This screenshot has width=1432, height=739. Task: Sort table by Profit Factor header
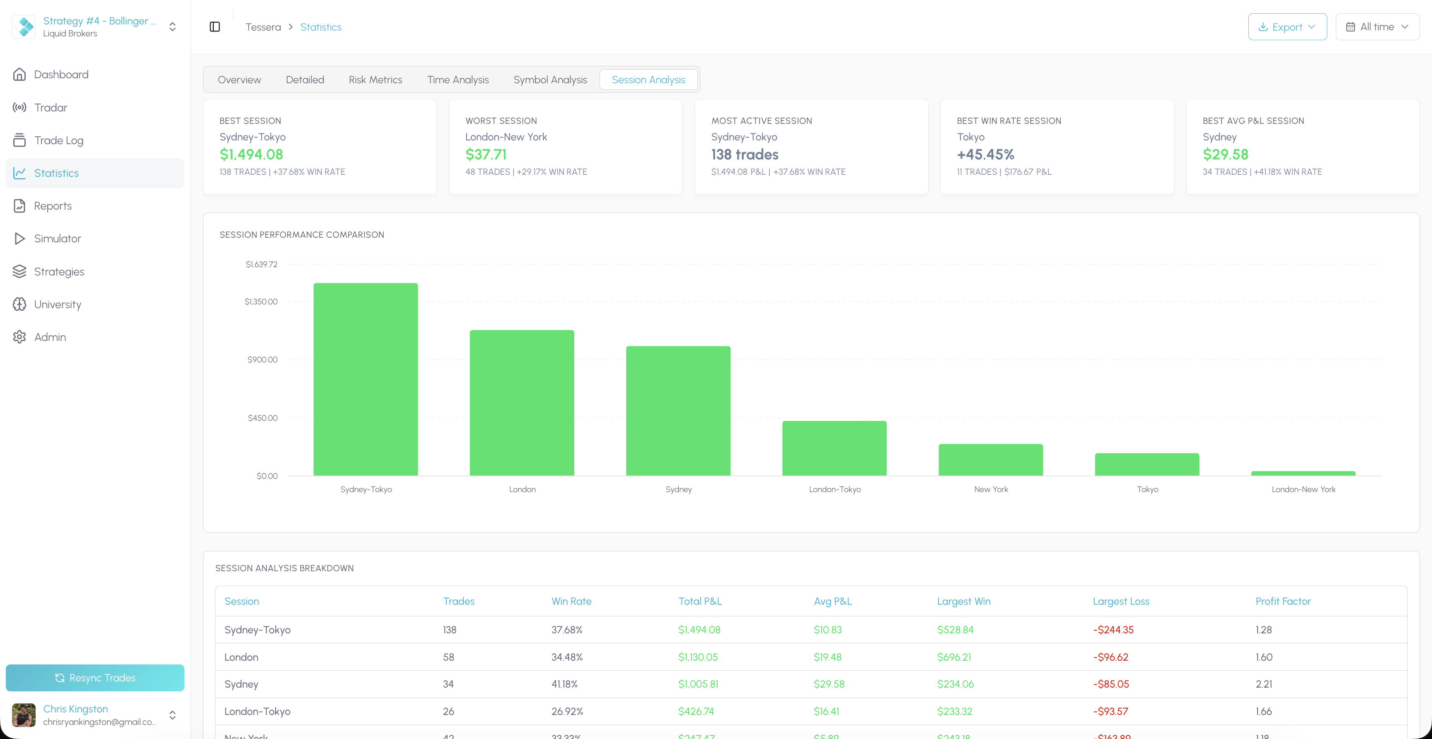1282,601
